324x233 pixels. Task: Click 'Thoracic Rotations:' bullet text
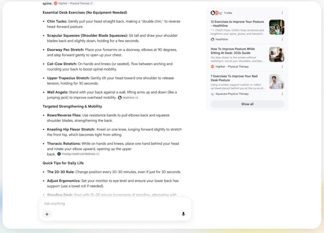pyautogui.click(x=64, y=143)
